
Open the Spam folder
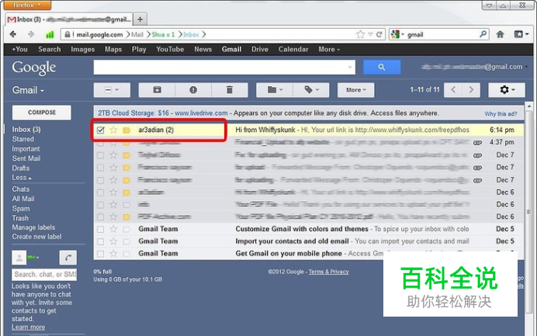(21, 209)
